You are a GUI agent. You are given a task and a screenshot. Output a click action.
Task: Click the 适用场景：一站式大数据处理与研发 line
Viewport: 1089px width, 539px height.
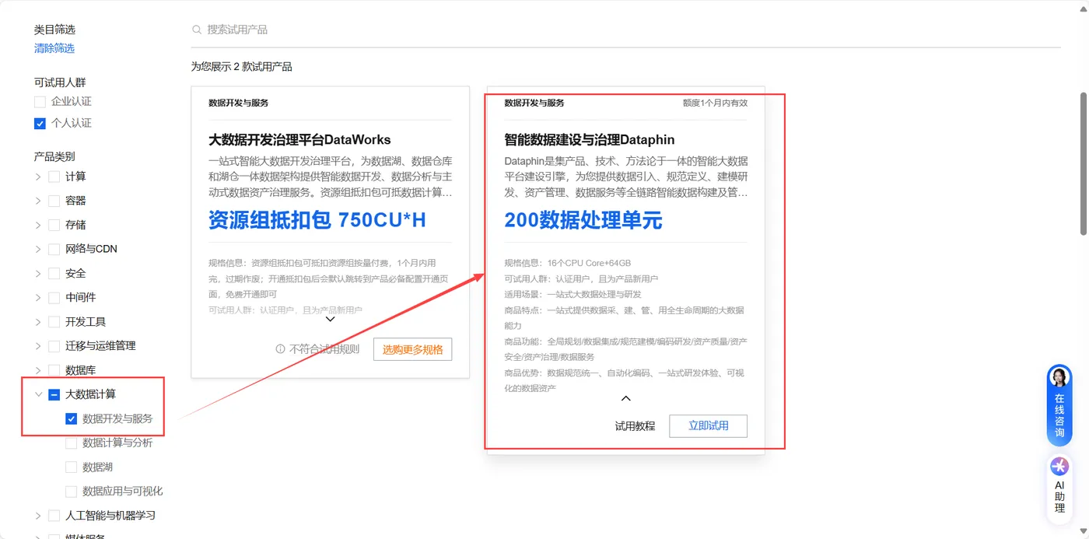573,294
